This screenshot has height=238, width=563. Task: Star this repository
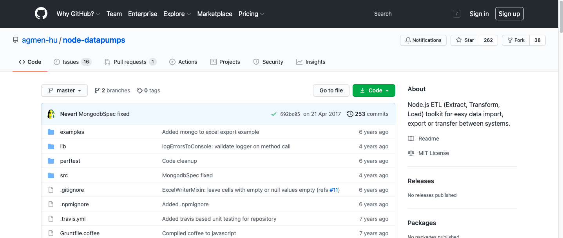tap(465, 40)
